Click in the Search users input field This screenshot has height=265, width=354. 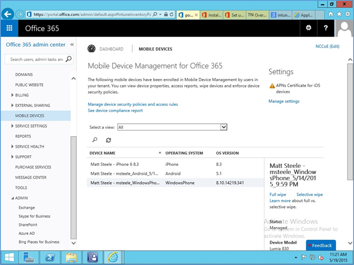pos(36,60)
